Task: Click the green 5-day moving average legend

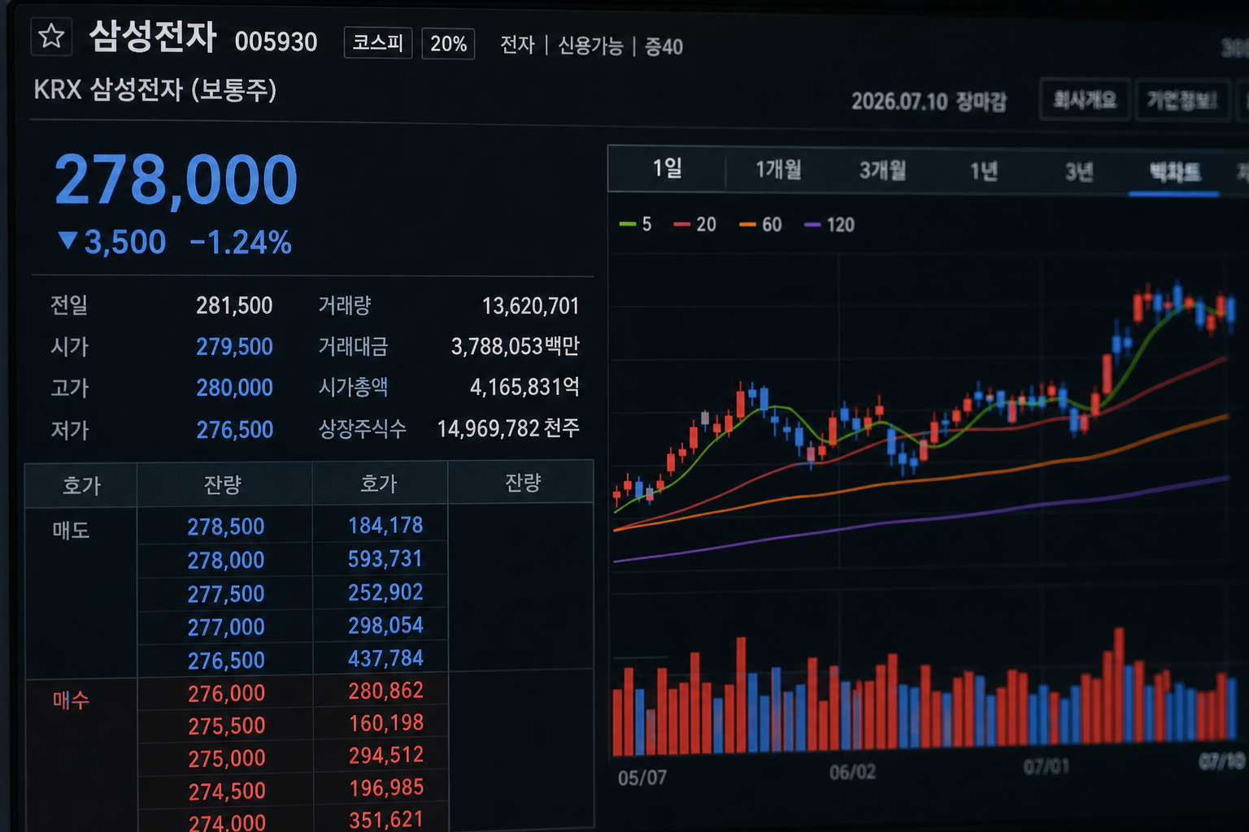Action: 635,224
